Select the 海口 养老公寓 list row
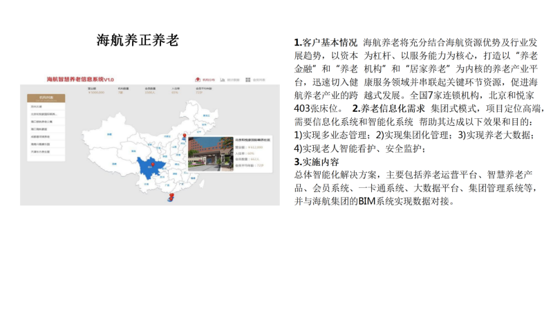Image resolution: width=553 pixels, height=311 pixels. [46, 122]
